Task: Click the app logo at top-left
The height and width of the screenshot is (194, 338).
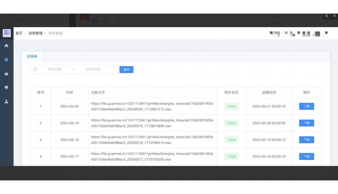Action: 6,33
